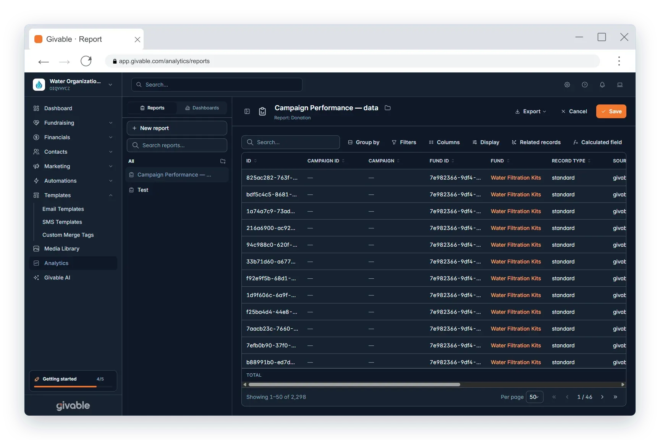660x440 pixels.
Task: Change Per page value dropdown
Action: pos(534,397)
